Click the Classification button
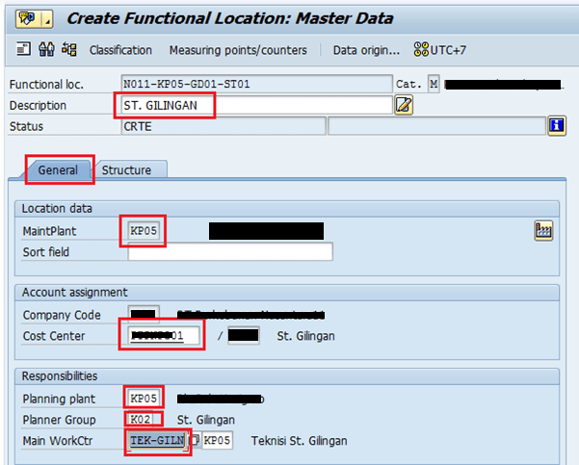This screenshot has height=465, width=579. click(x=120, y=50)
